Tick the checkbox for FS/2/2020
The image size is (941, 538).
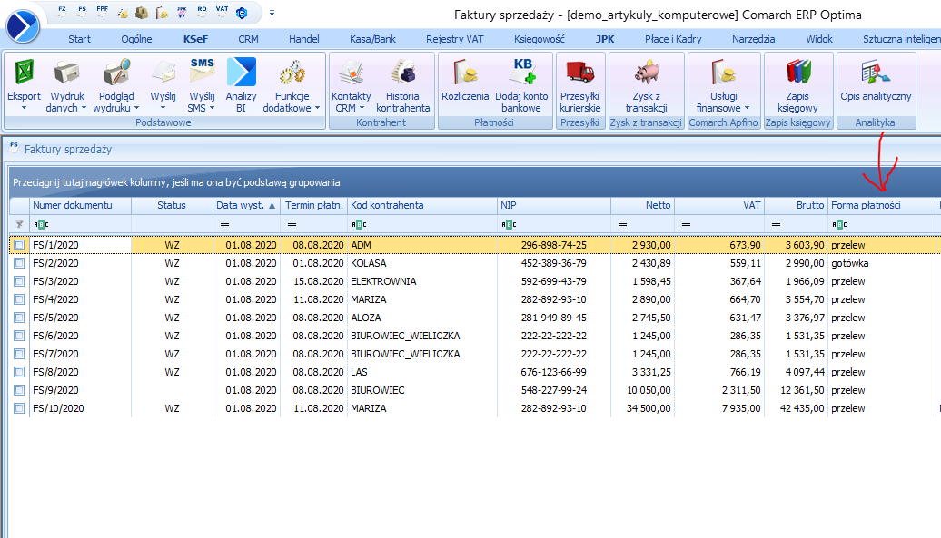point(19,263)
